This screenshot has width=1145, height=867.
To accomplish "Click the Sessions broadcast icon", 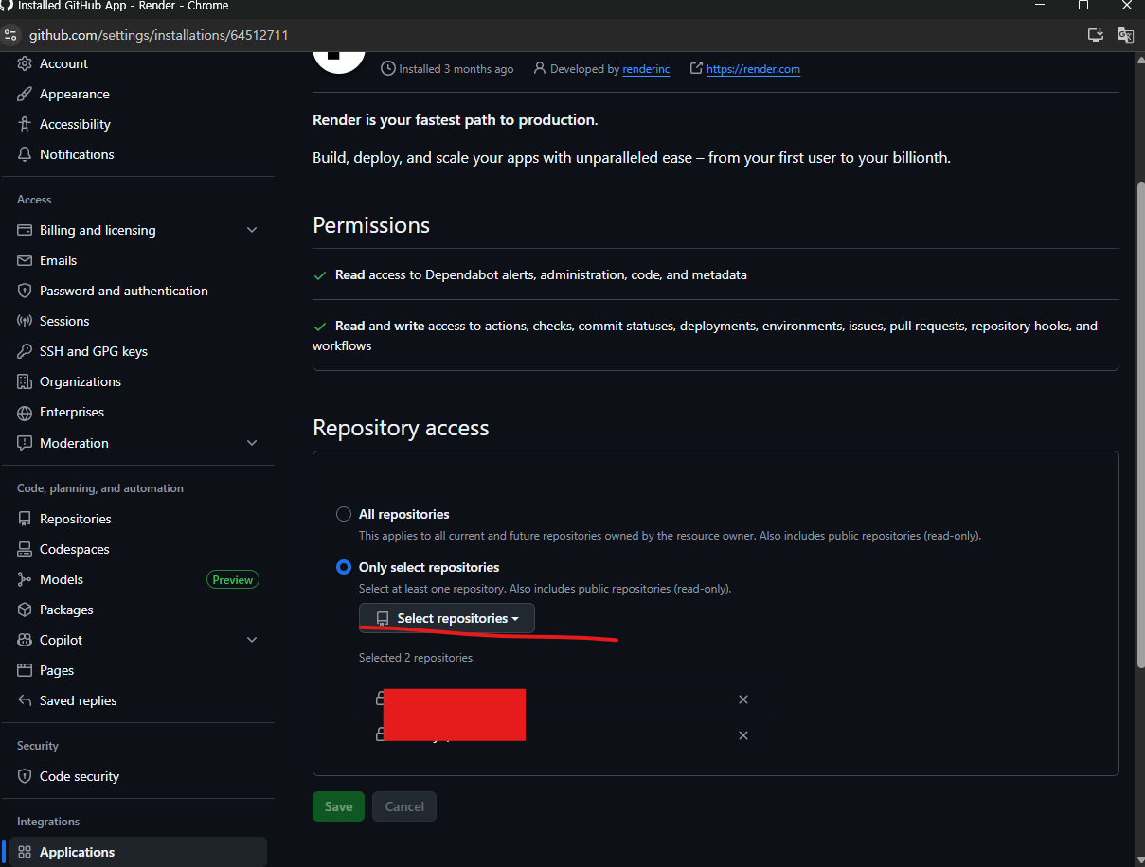I will [x=25, y=321].
